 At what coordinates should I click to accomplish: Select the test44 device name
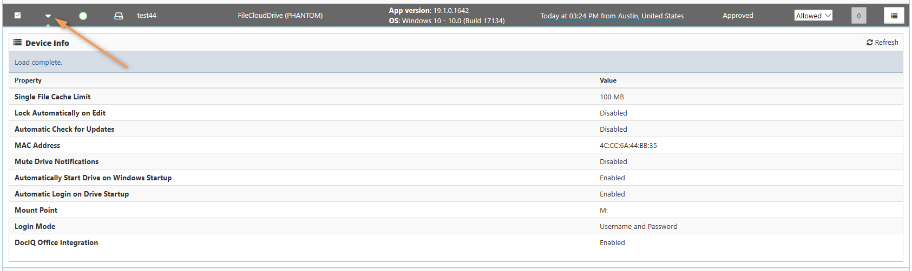click(x=147, y=16)
